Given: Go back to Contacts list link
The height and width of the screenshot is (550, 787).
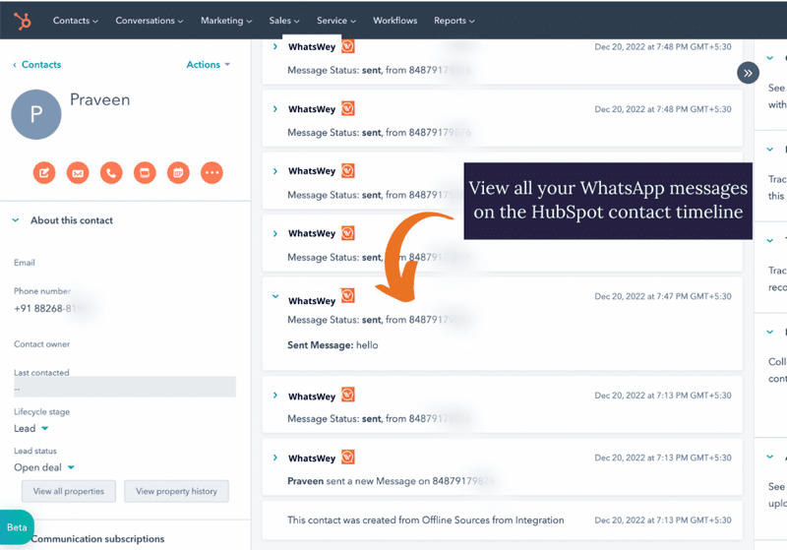Looking at the screenshot, I should (36, 65).
